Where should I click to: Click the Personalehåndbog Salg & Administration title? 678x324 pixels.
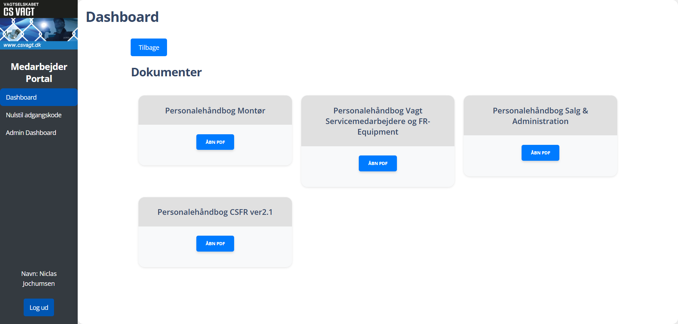[x=540, y=116]
